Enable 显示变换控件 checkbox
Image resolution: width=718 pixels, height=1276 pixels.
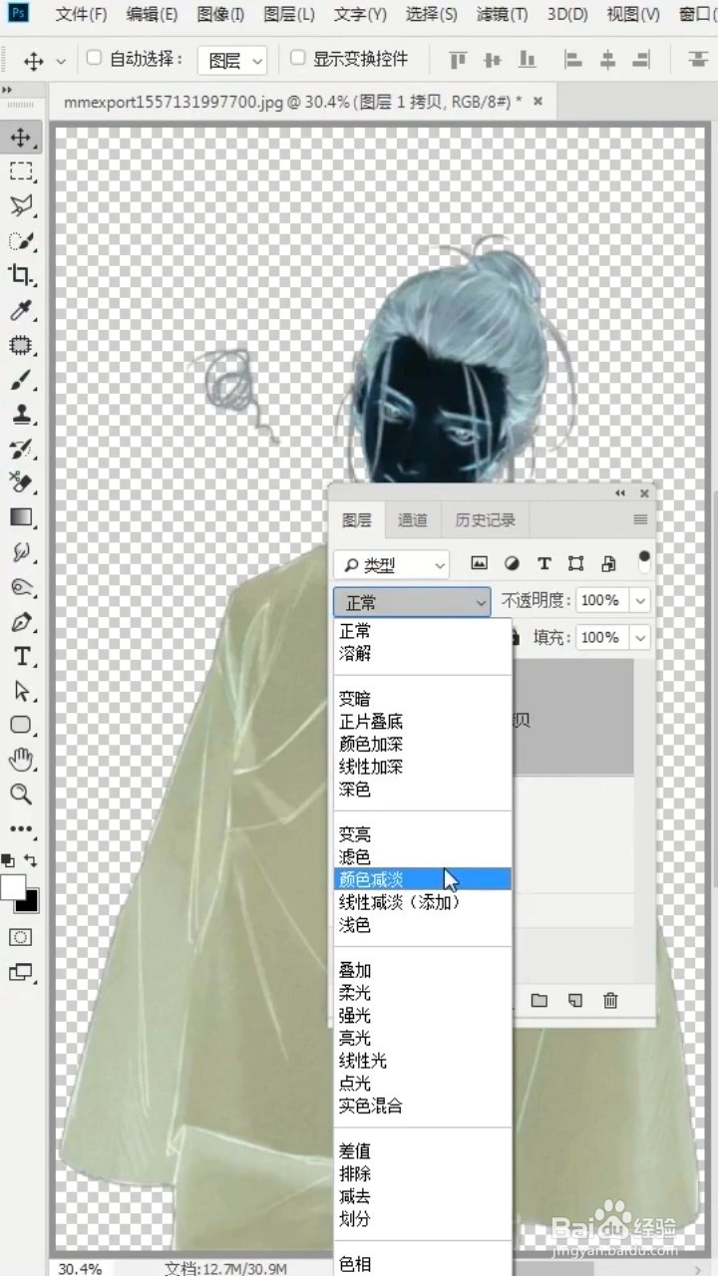pyautogui.click(x=297, y=59)
